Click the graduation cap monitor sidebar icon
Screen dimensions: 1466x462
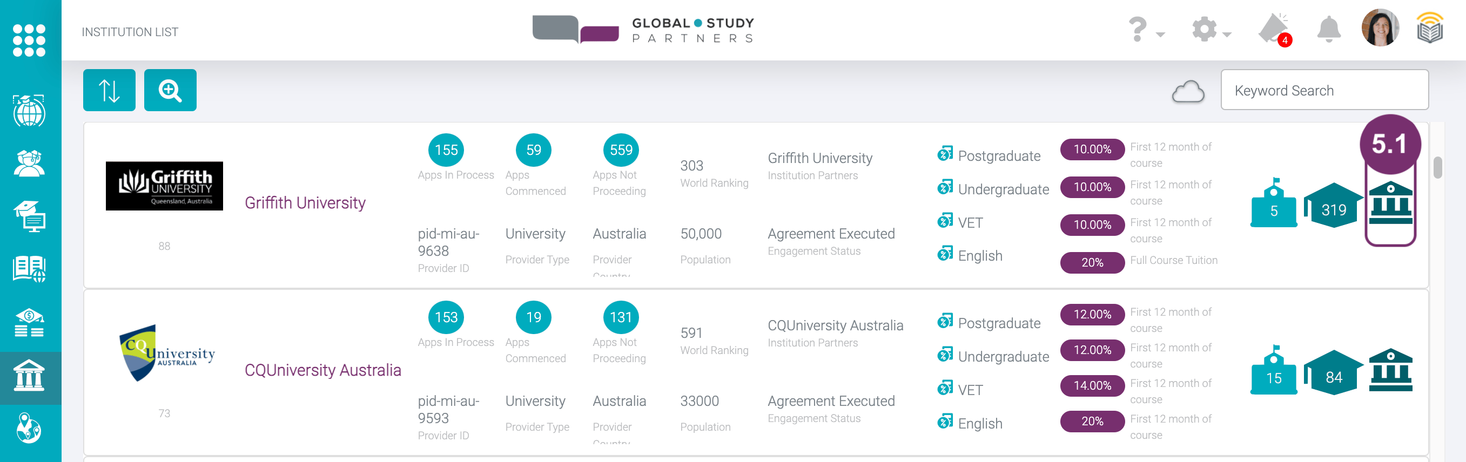[x=30, y=216]
